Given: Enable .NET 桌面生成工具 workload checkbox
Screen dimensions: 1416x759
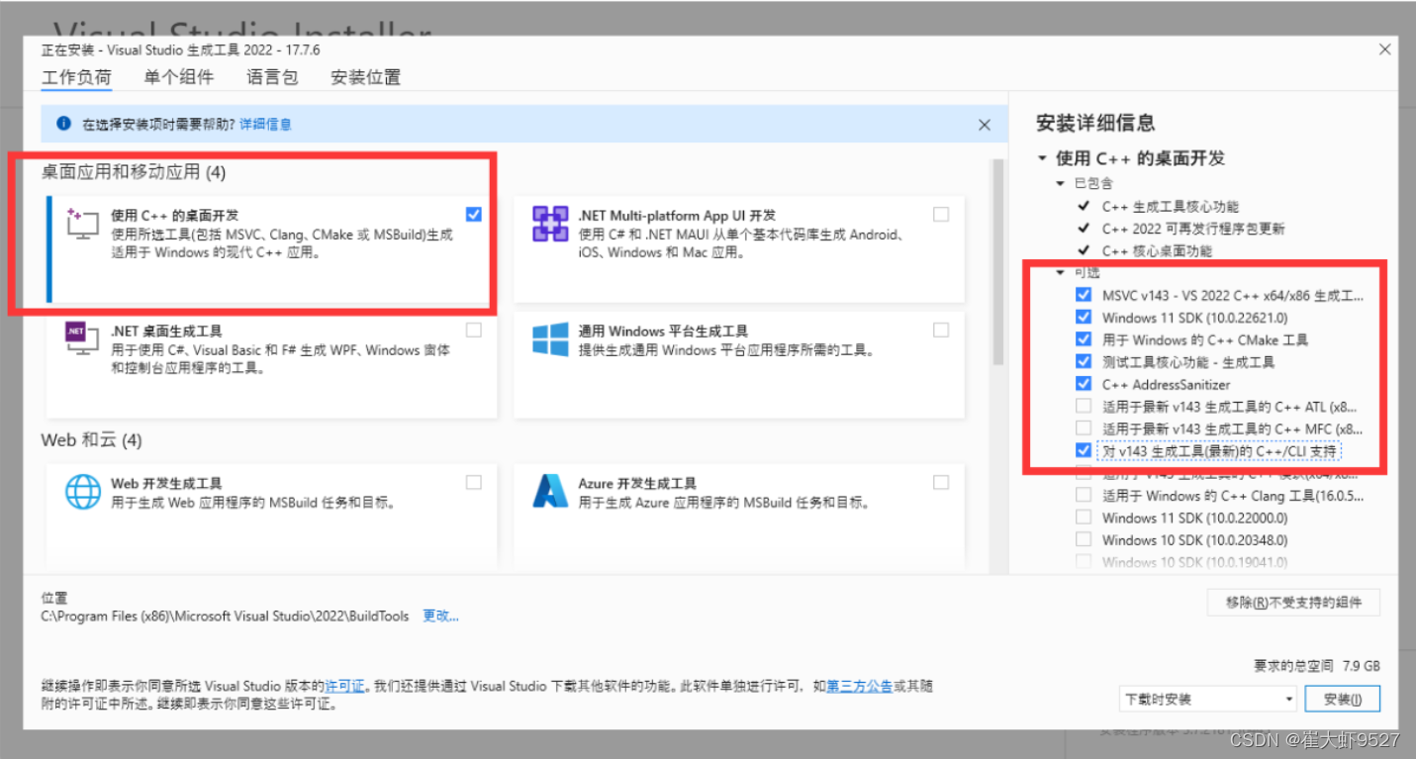Looking at the screenshot, I should tap(473, 330).
